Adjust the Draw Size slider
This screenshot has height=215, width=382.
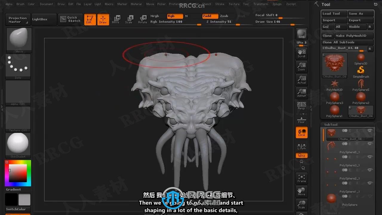(281, 22)
